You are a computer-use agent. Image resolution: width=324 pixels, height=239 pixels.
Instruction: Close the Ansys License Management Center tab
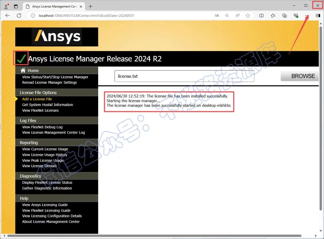click(x=81, y=7)
